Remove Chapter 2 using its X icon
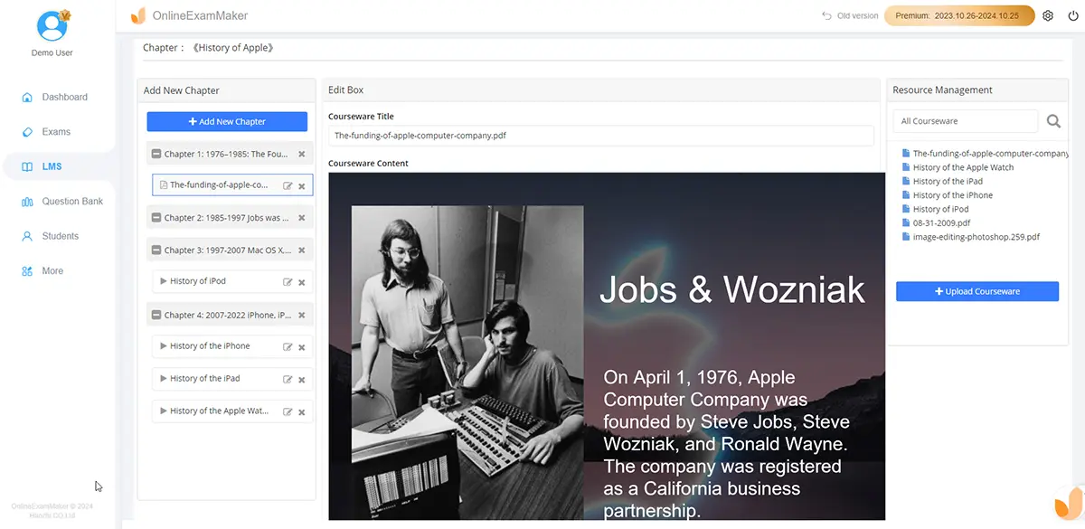The height and width of the screenshot is (529, 1085). pos(302,218)
